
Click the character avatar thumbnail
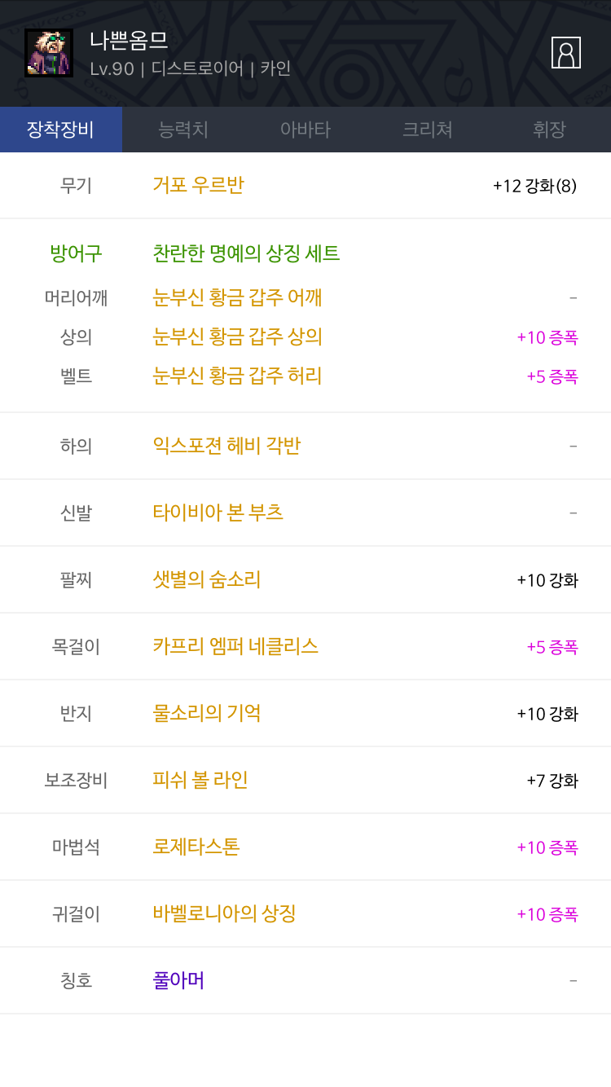(x=49, y=53)
